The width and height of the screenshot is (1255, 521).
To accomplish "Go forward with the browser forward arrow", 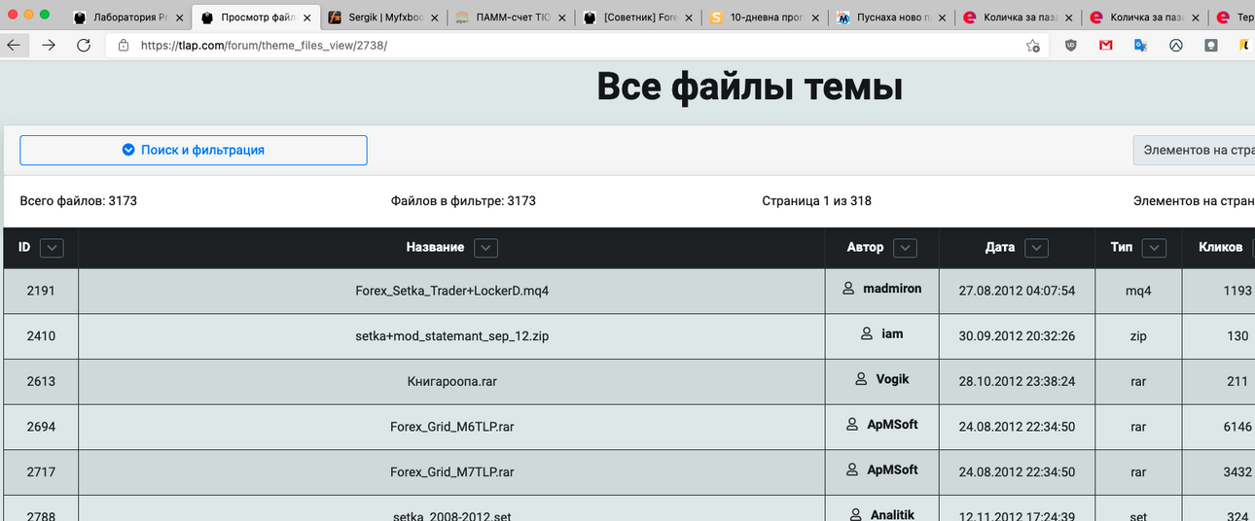I will [x=49, y=46].
